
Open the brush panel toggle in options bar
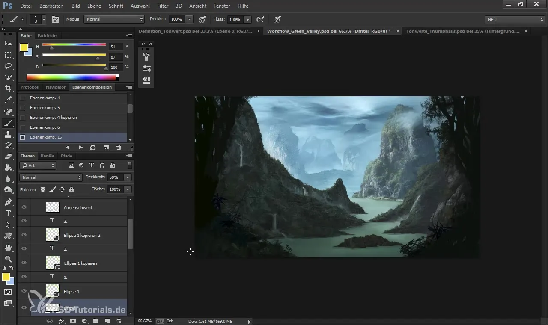[x=55, y=19]
